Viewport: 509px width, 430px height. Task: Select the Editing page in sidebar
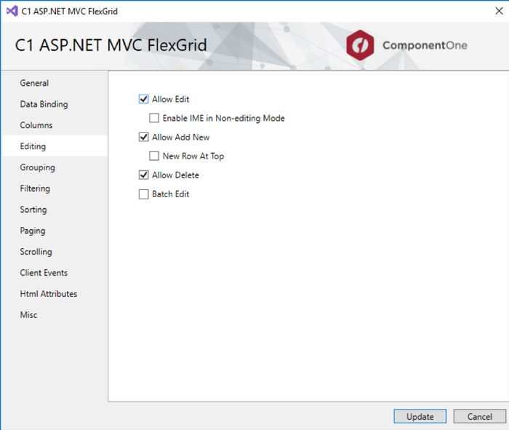pos(55,146)
